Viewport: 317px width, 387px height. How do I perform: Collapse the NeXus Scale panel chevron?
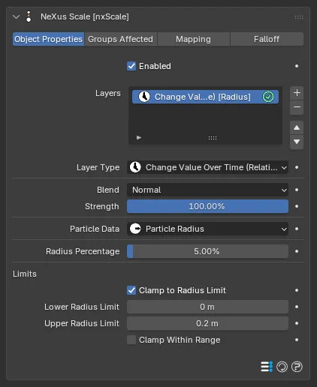pyautogui.click(x=17, y=17)
